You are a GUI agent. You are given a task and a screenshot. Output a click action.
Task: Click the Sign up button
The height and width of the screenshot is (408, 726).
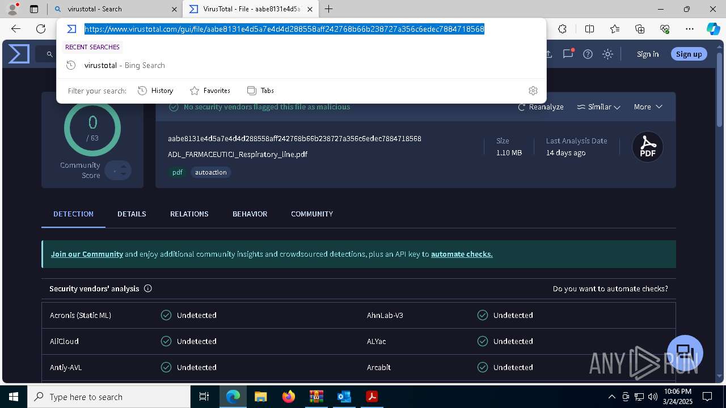(x=689, y=54)
